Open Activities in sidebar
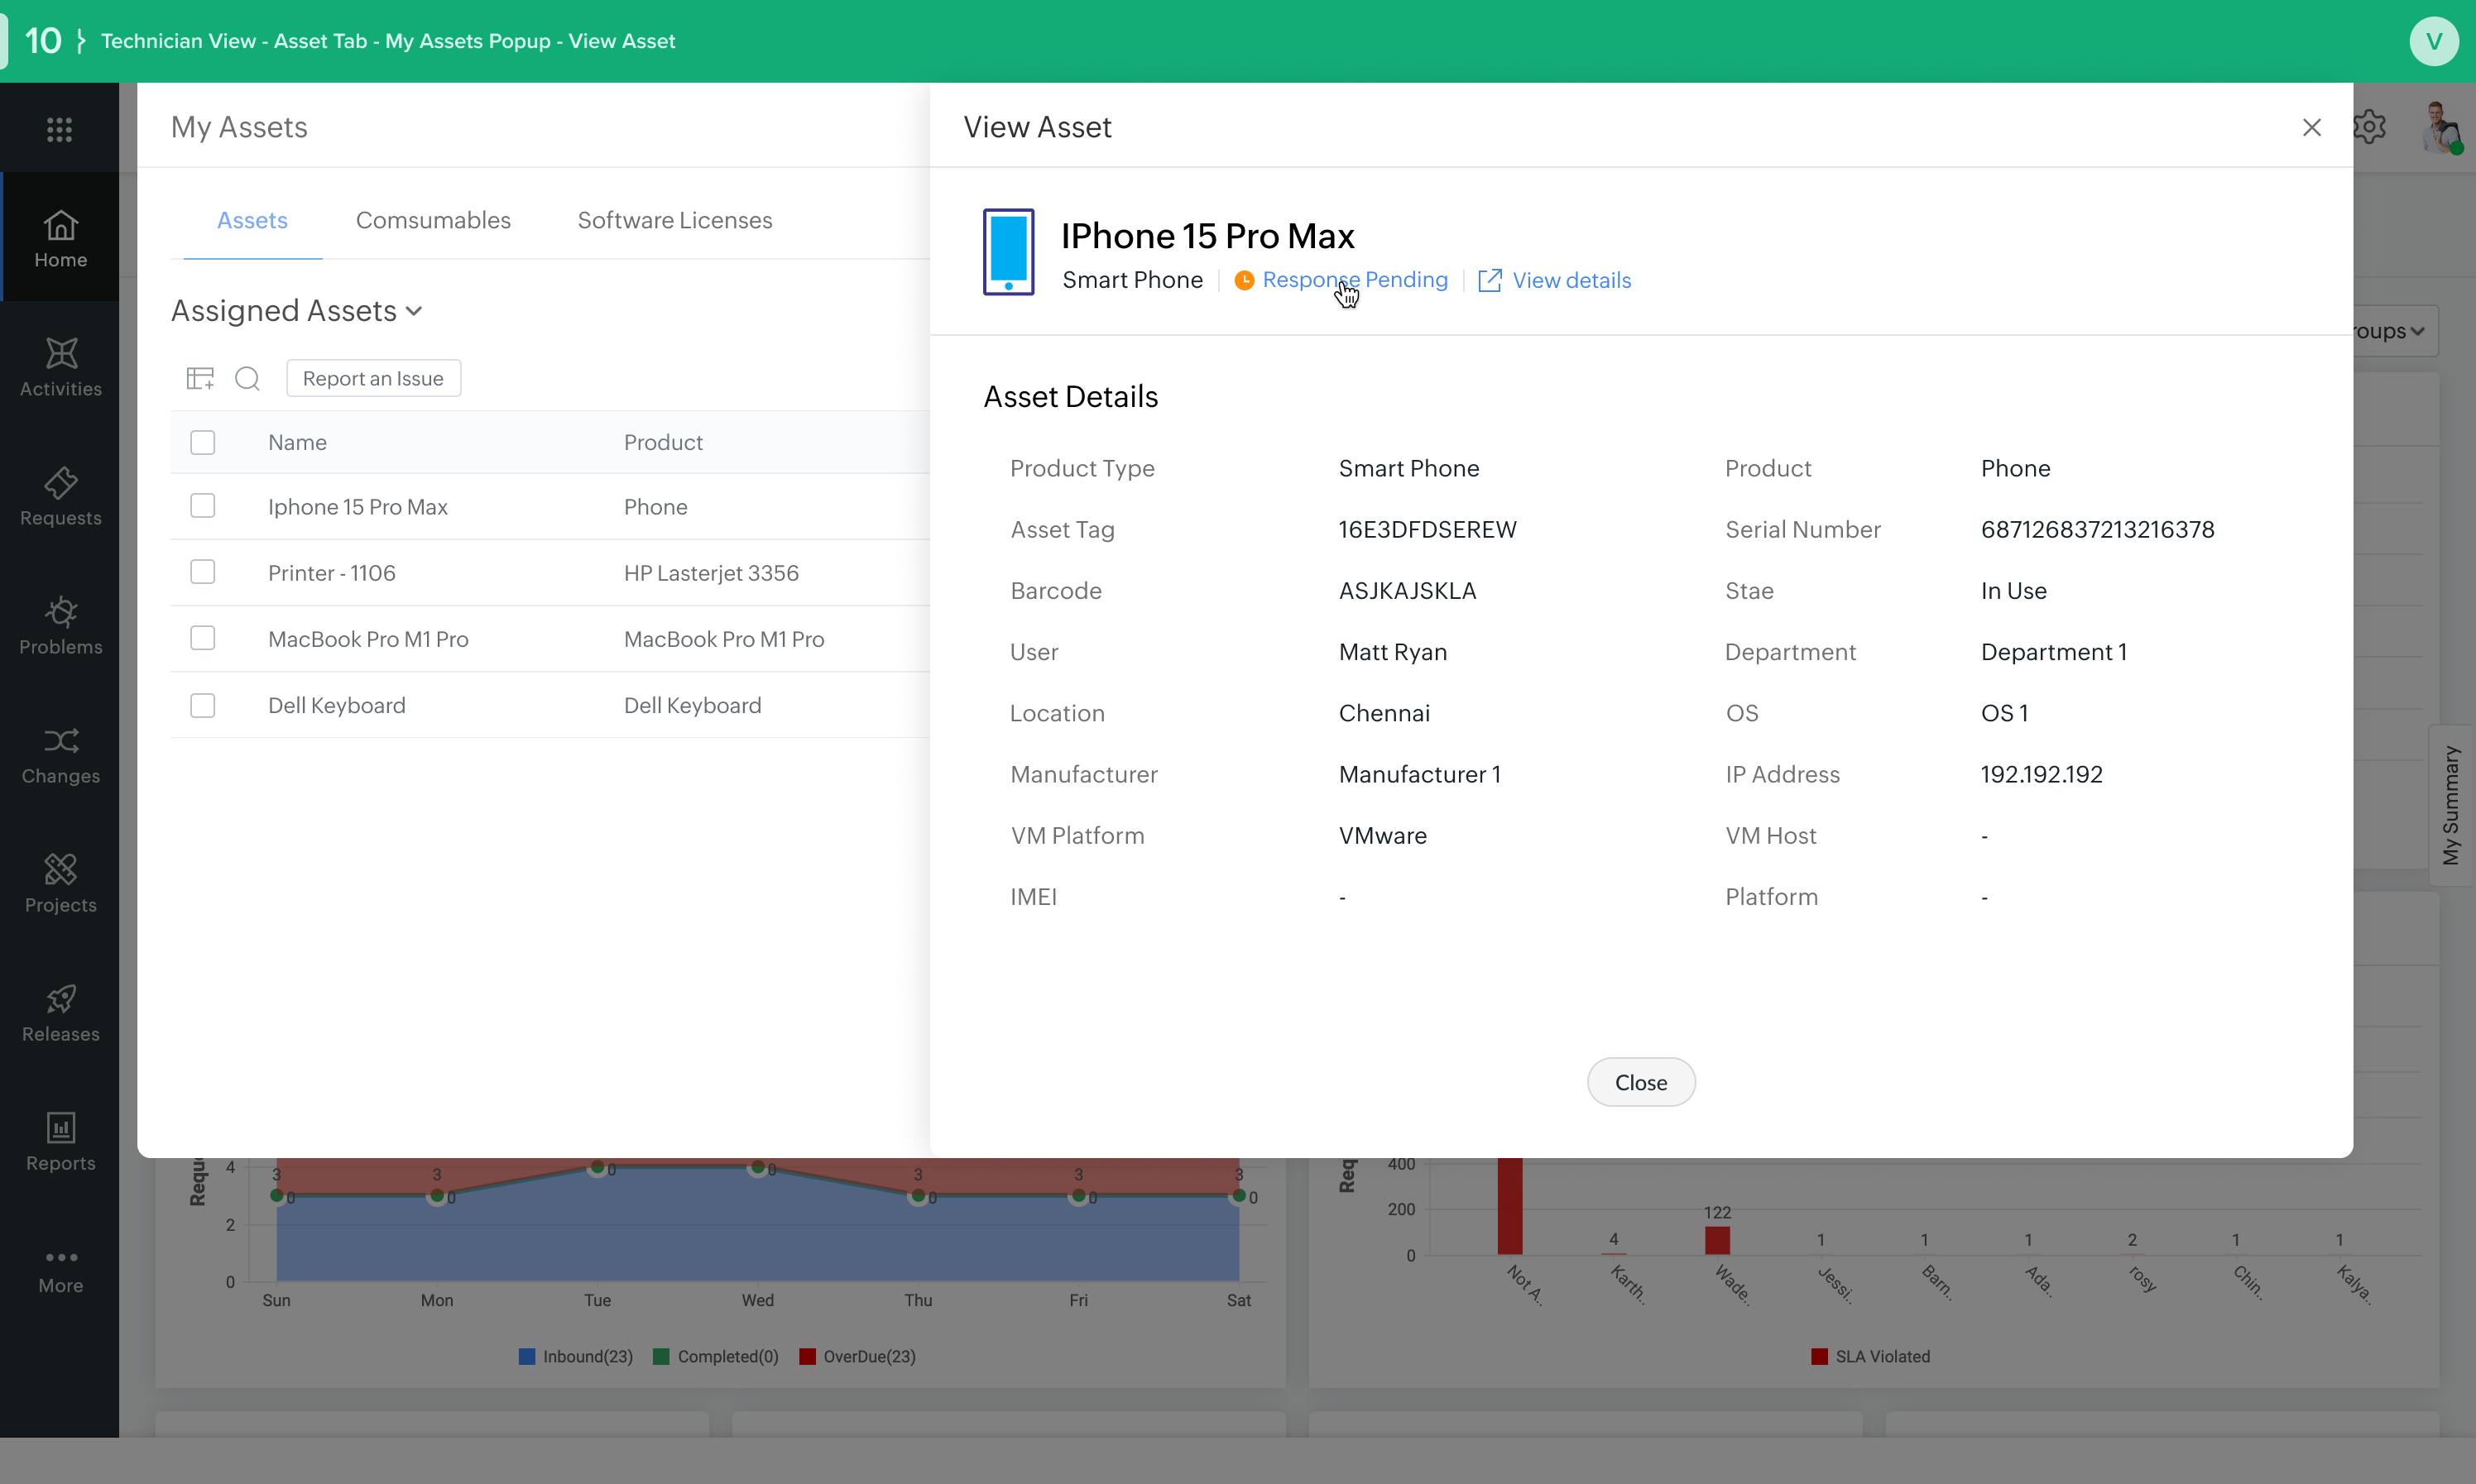 point(60,367)
